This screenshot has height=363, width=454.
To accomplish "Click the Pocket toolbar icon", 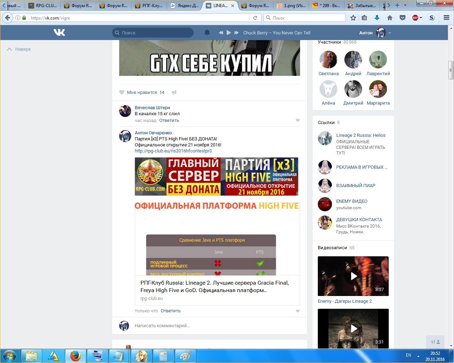I will point(403,18).
